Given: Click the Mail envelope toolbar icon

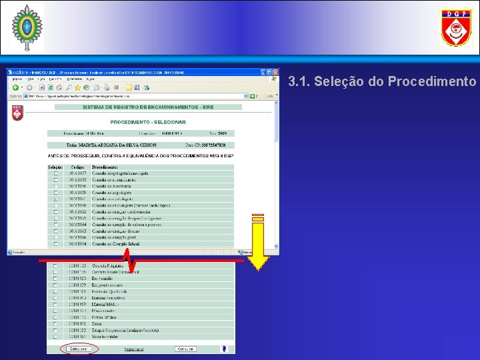Looking at the screenshot, I should (x=97, y=87).
